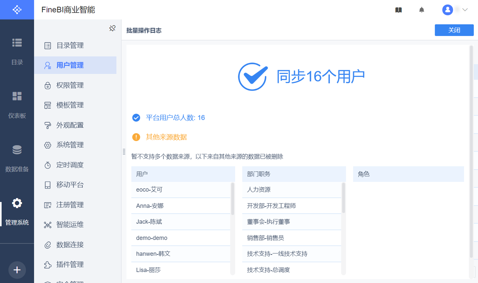Click the sidebar resize drag handle
The image size is (478, 283).
pos(124,152)
